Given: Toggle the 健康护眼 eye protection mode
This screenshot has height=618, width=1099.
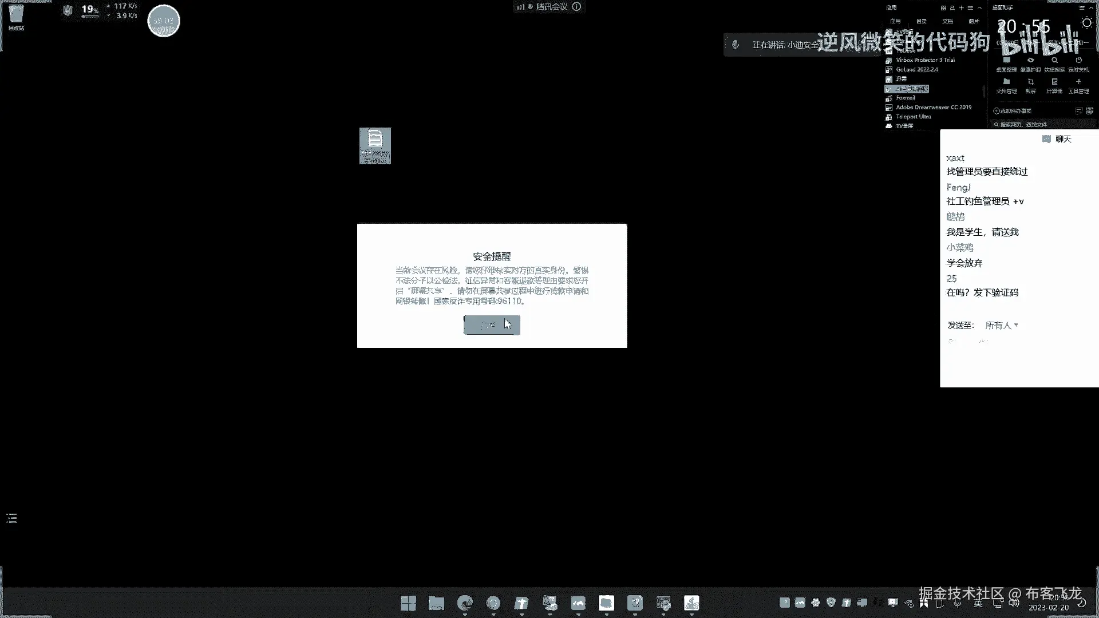Looking at the screenshot, I should coord(1030,61).
